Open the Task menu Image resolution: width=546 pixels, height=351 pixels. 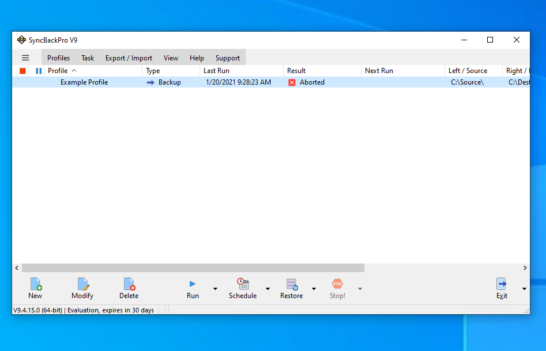click(88, 58)
